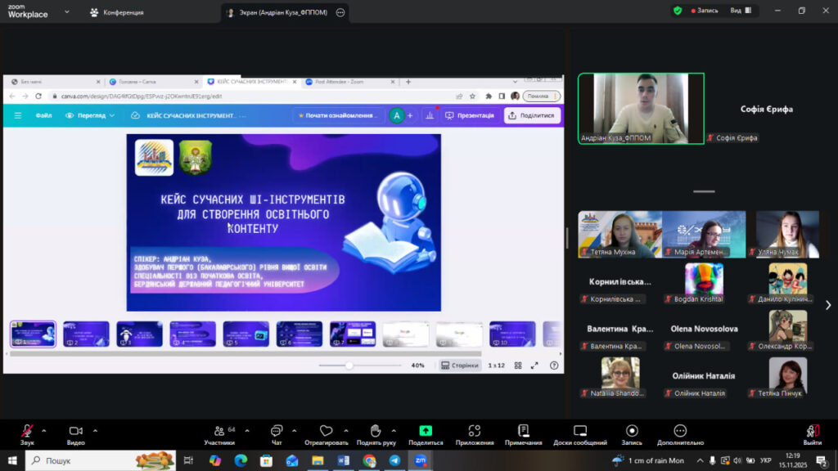
Task: Open Telegram from the Windows taskbar
Action: coord(394,460)
